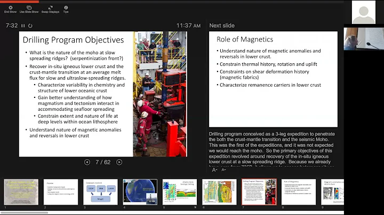Image resolution: width=384 pixels, height=215 pixels.
Task: Select slide 6 map thumbnail
Action: pos(219,192)
